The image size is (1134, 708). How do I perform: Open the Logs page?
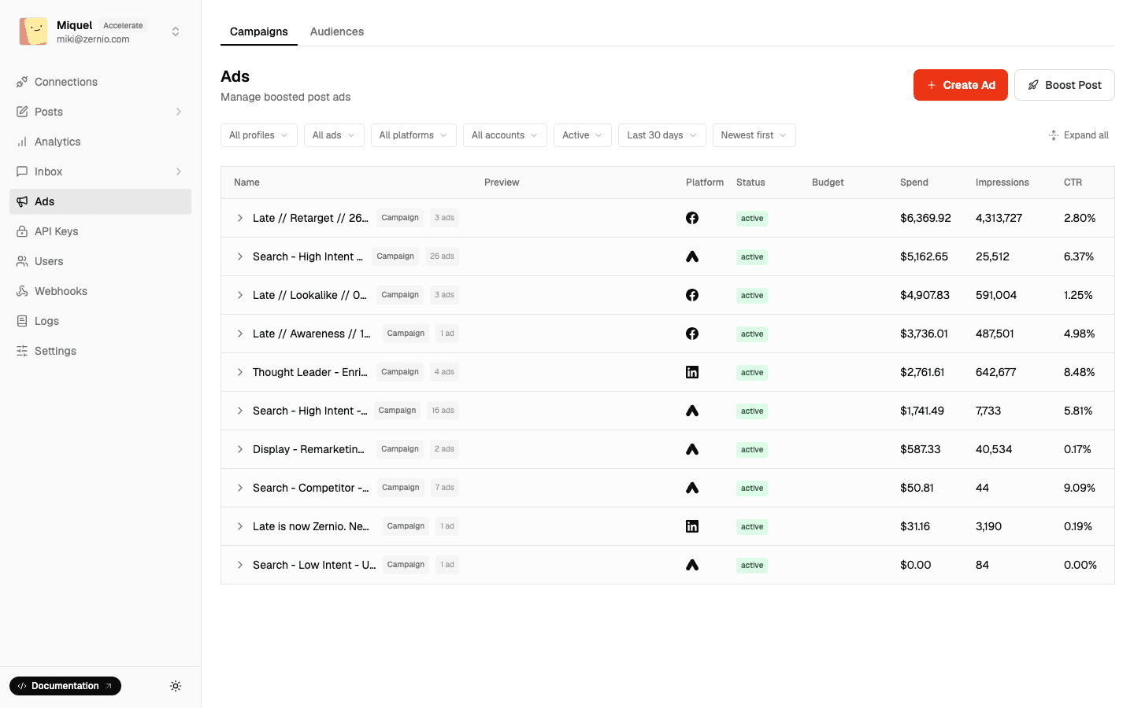(47, 321)
